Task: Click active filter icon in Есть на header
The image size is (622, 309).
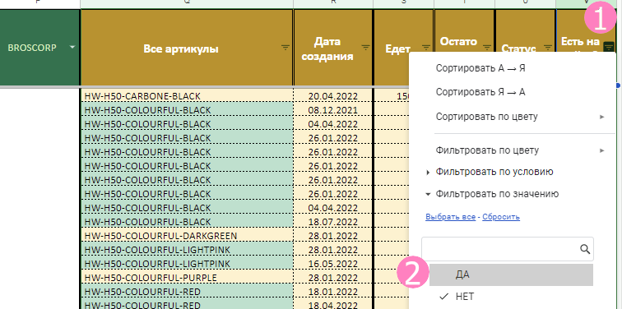Action: (x=608, y=47)
